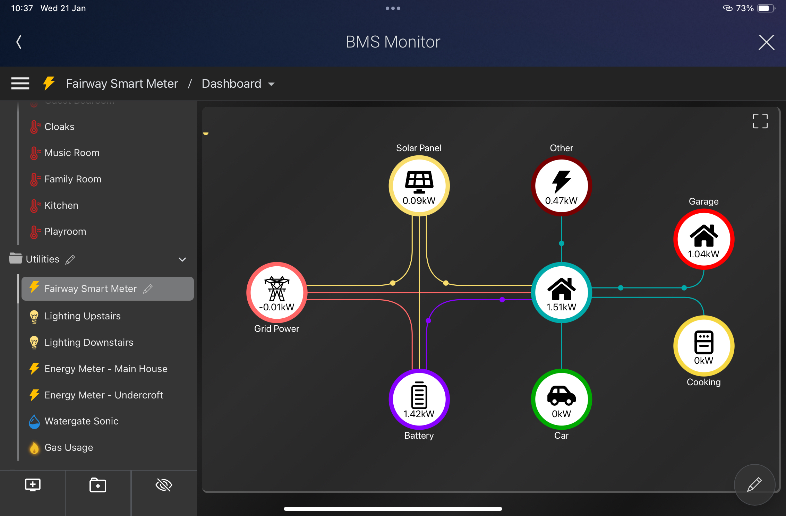Tap the floating edit pencil button
Image resolution: width=786 pixels, height=516 pixels.
(x=754, y=484)
